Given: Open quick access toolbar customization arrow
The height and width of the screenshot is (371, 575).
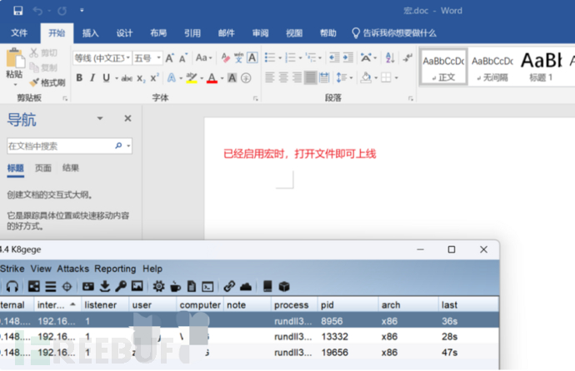Looking at the screenshot, I should click(82, 11).
